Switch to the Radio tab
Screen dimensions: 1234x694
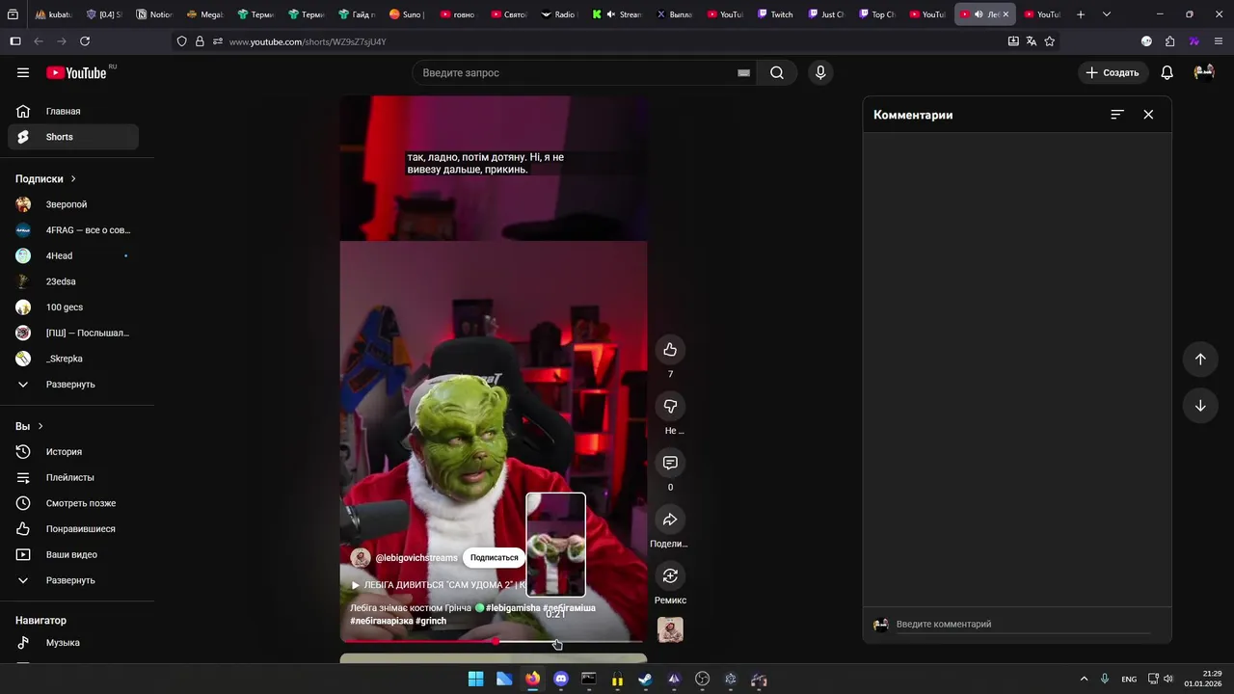pos(559,14)
